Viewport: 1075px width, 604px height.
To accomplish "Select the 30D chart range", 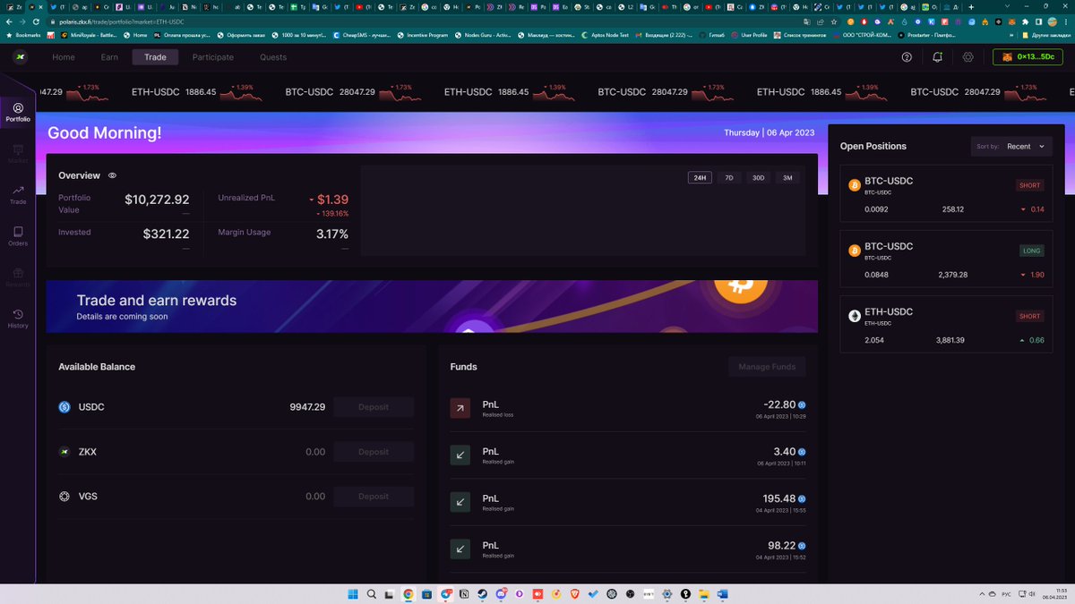I will coord(759,178).
